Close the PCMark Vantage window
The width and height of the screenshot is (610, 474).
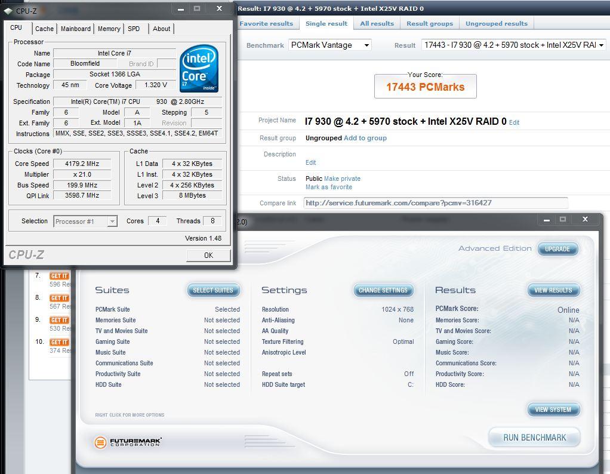585,220
